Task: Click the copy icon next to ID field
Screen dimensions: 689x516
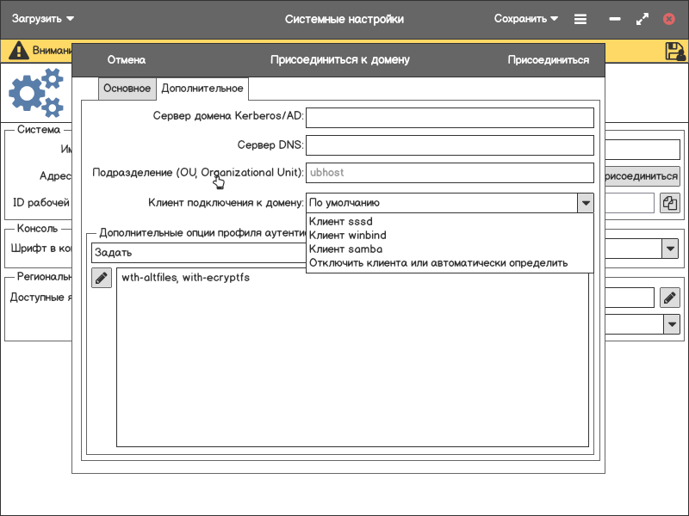Action: [670, 203]
